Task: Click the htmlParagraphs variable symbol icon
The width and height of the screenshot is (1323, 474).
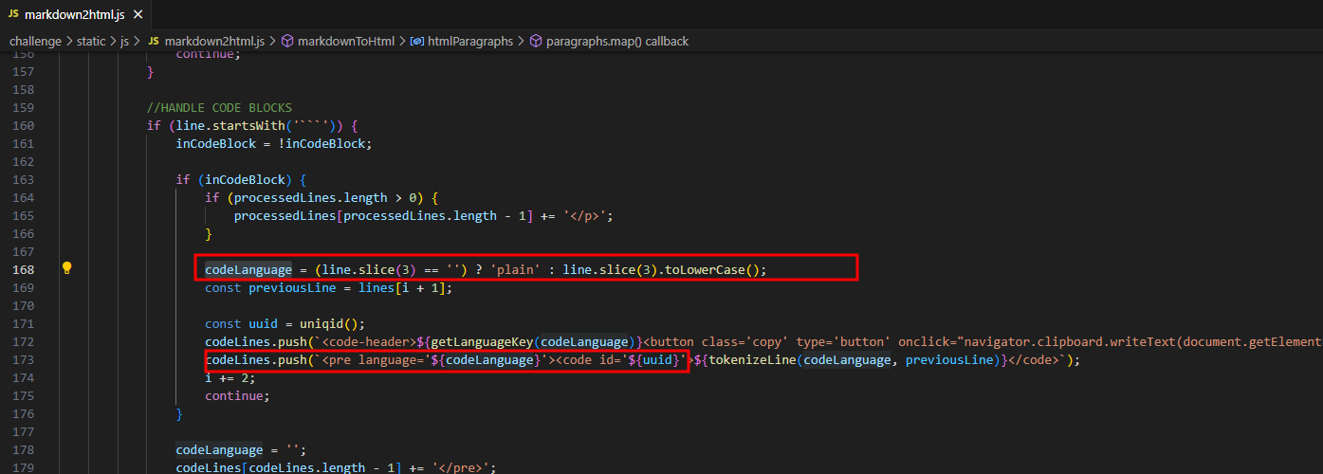Action: pyautogui.click(x=416, y=42)
